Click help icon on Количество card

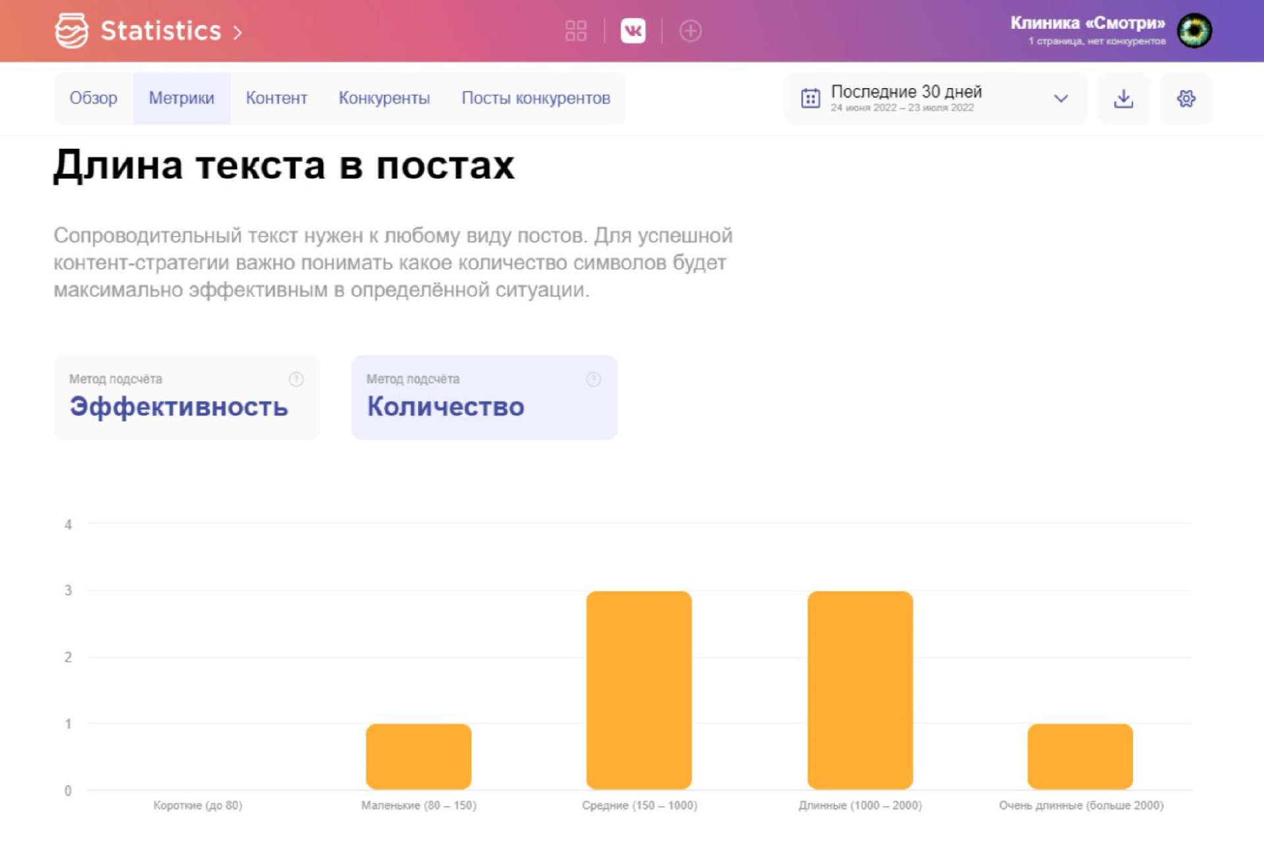coord(593,379)
